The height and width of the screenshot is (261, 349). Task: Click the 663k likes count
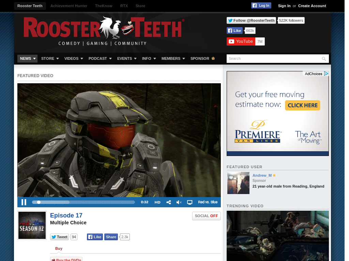(250, 31)
